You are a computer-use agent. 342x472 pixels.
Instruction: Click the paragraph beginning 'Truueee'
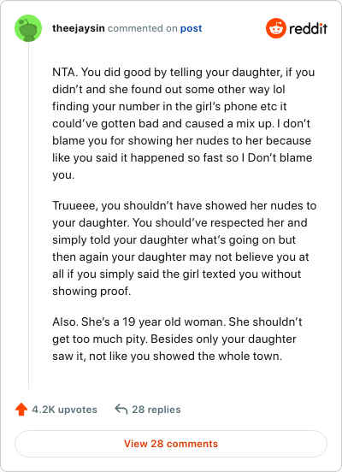184,248
